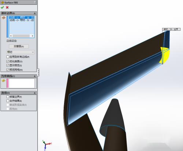Select 边线<1> 相切 entry in boundary list
This screenshot has width=183, height=151.
(x=22, y=18)
